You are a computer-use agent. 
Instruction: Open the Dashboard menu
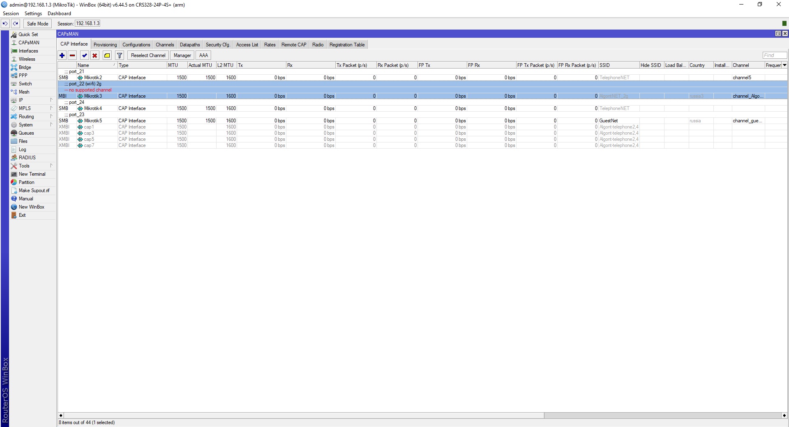[59, 14]
